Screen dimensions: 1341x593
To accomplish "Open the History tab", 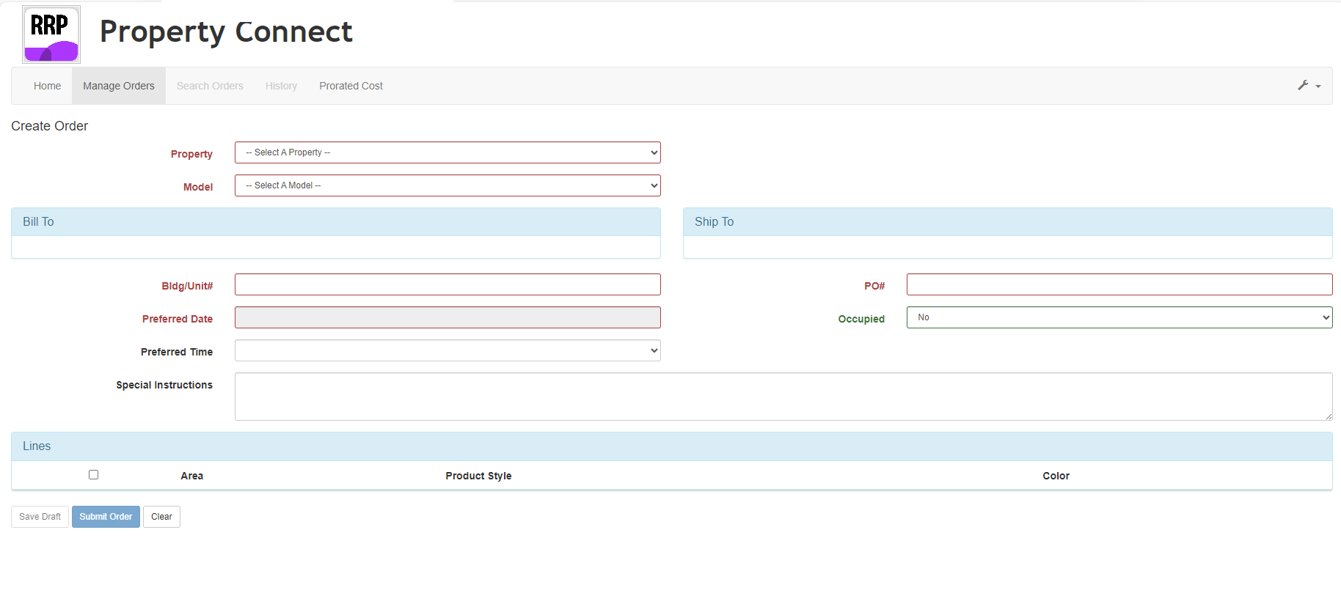I will (x=281, y=86).
